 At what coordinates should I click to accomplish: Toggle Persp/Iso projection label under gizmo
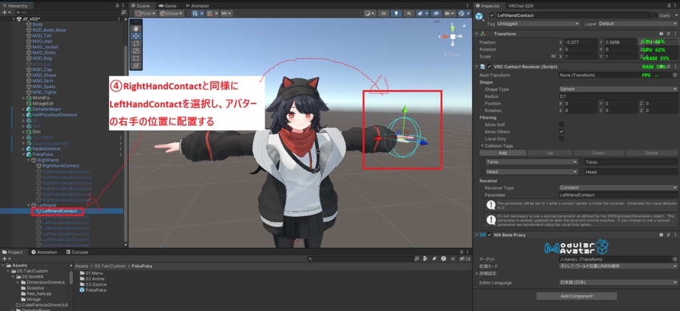(452, 54)
